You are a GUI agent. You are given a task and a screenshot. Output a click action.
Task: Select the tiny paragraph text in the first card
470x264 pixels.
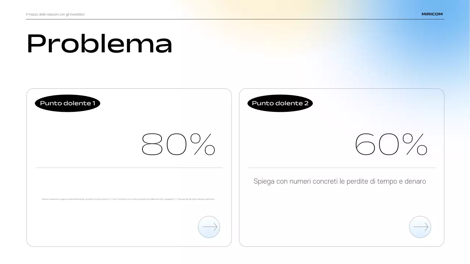click(x=129, y=199)
